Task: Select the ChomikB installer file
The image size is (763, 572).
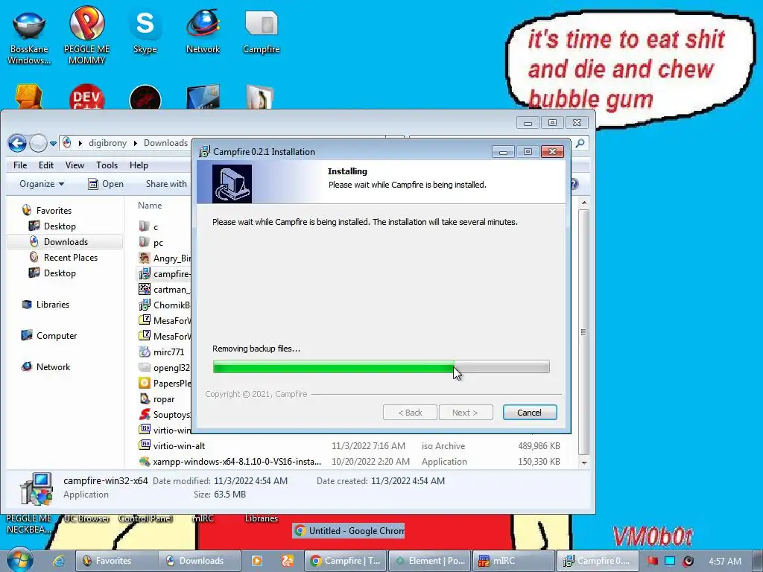Action: (165, 305)
